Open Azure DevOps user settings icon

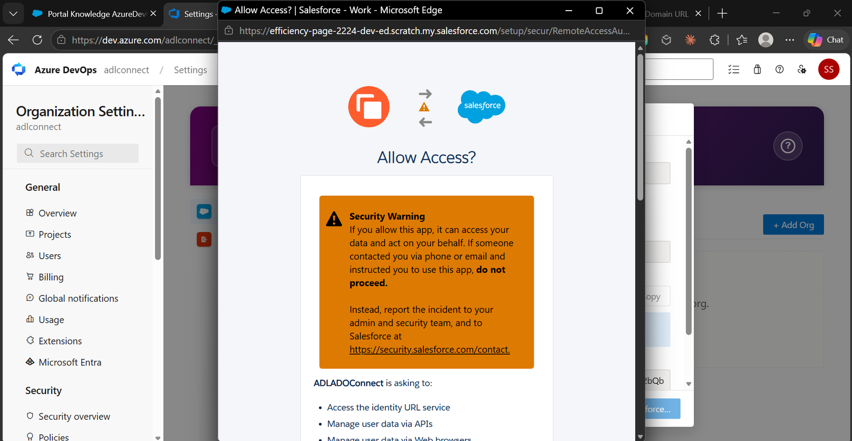coord(802,69)
